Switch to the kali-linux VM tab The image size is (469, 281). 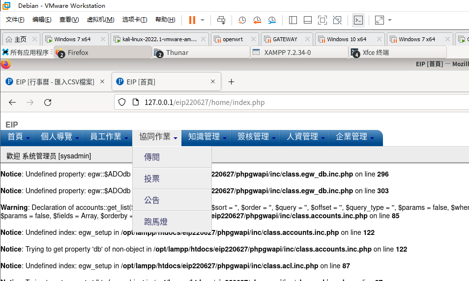coord(159,39)
